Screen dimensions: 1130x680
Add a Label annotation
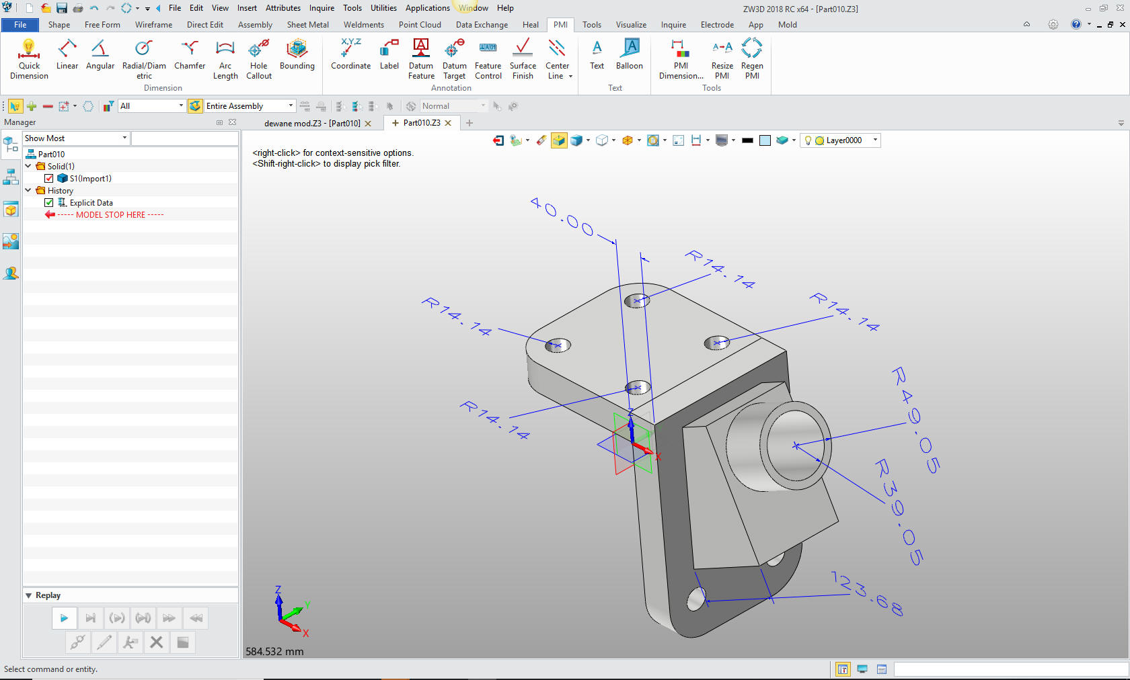pyautogui.click(x=389, y=54)
